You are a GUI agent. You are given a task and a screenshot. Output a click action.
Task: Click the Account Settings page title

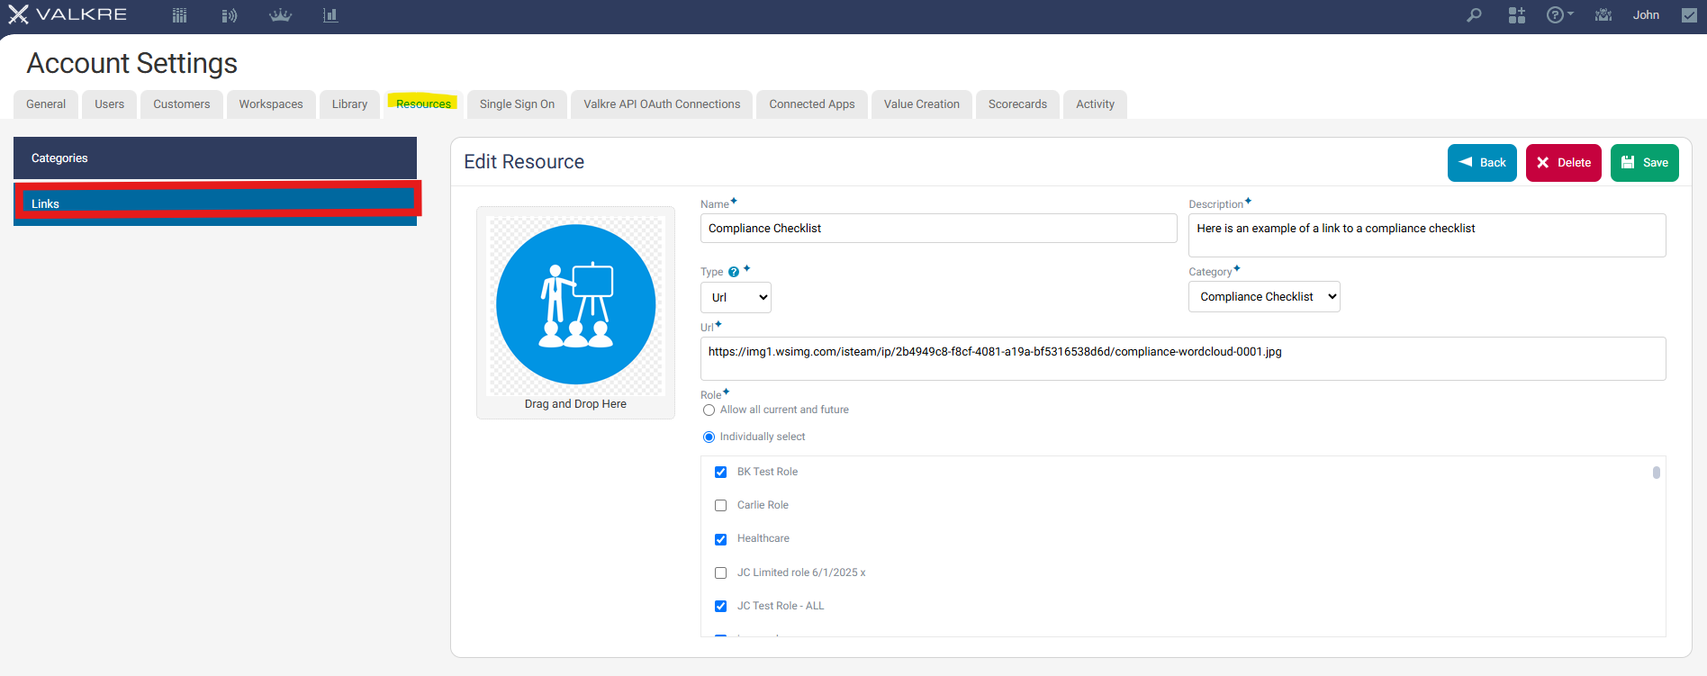click(132, 64)
